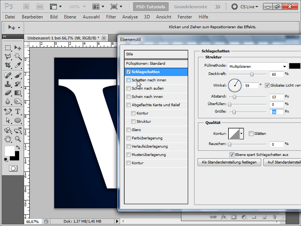Click the black shadow color swatch
Screen dimensions: 301x226
click(295, 66)
